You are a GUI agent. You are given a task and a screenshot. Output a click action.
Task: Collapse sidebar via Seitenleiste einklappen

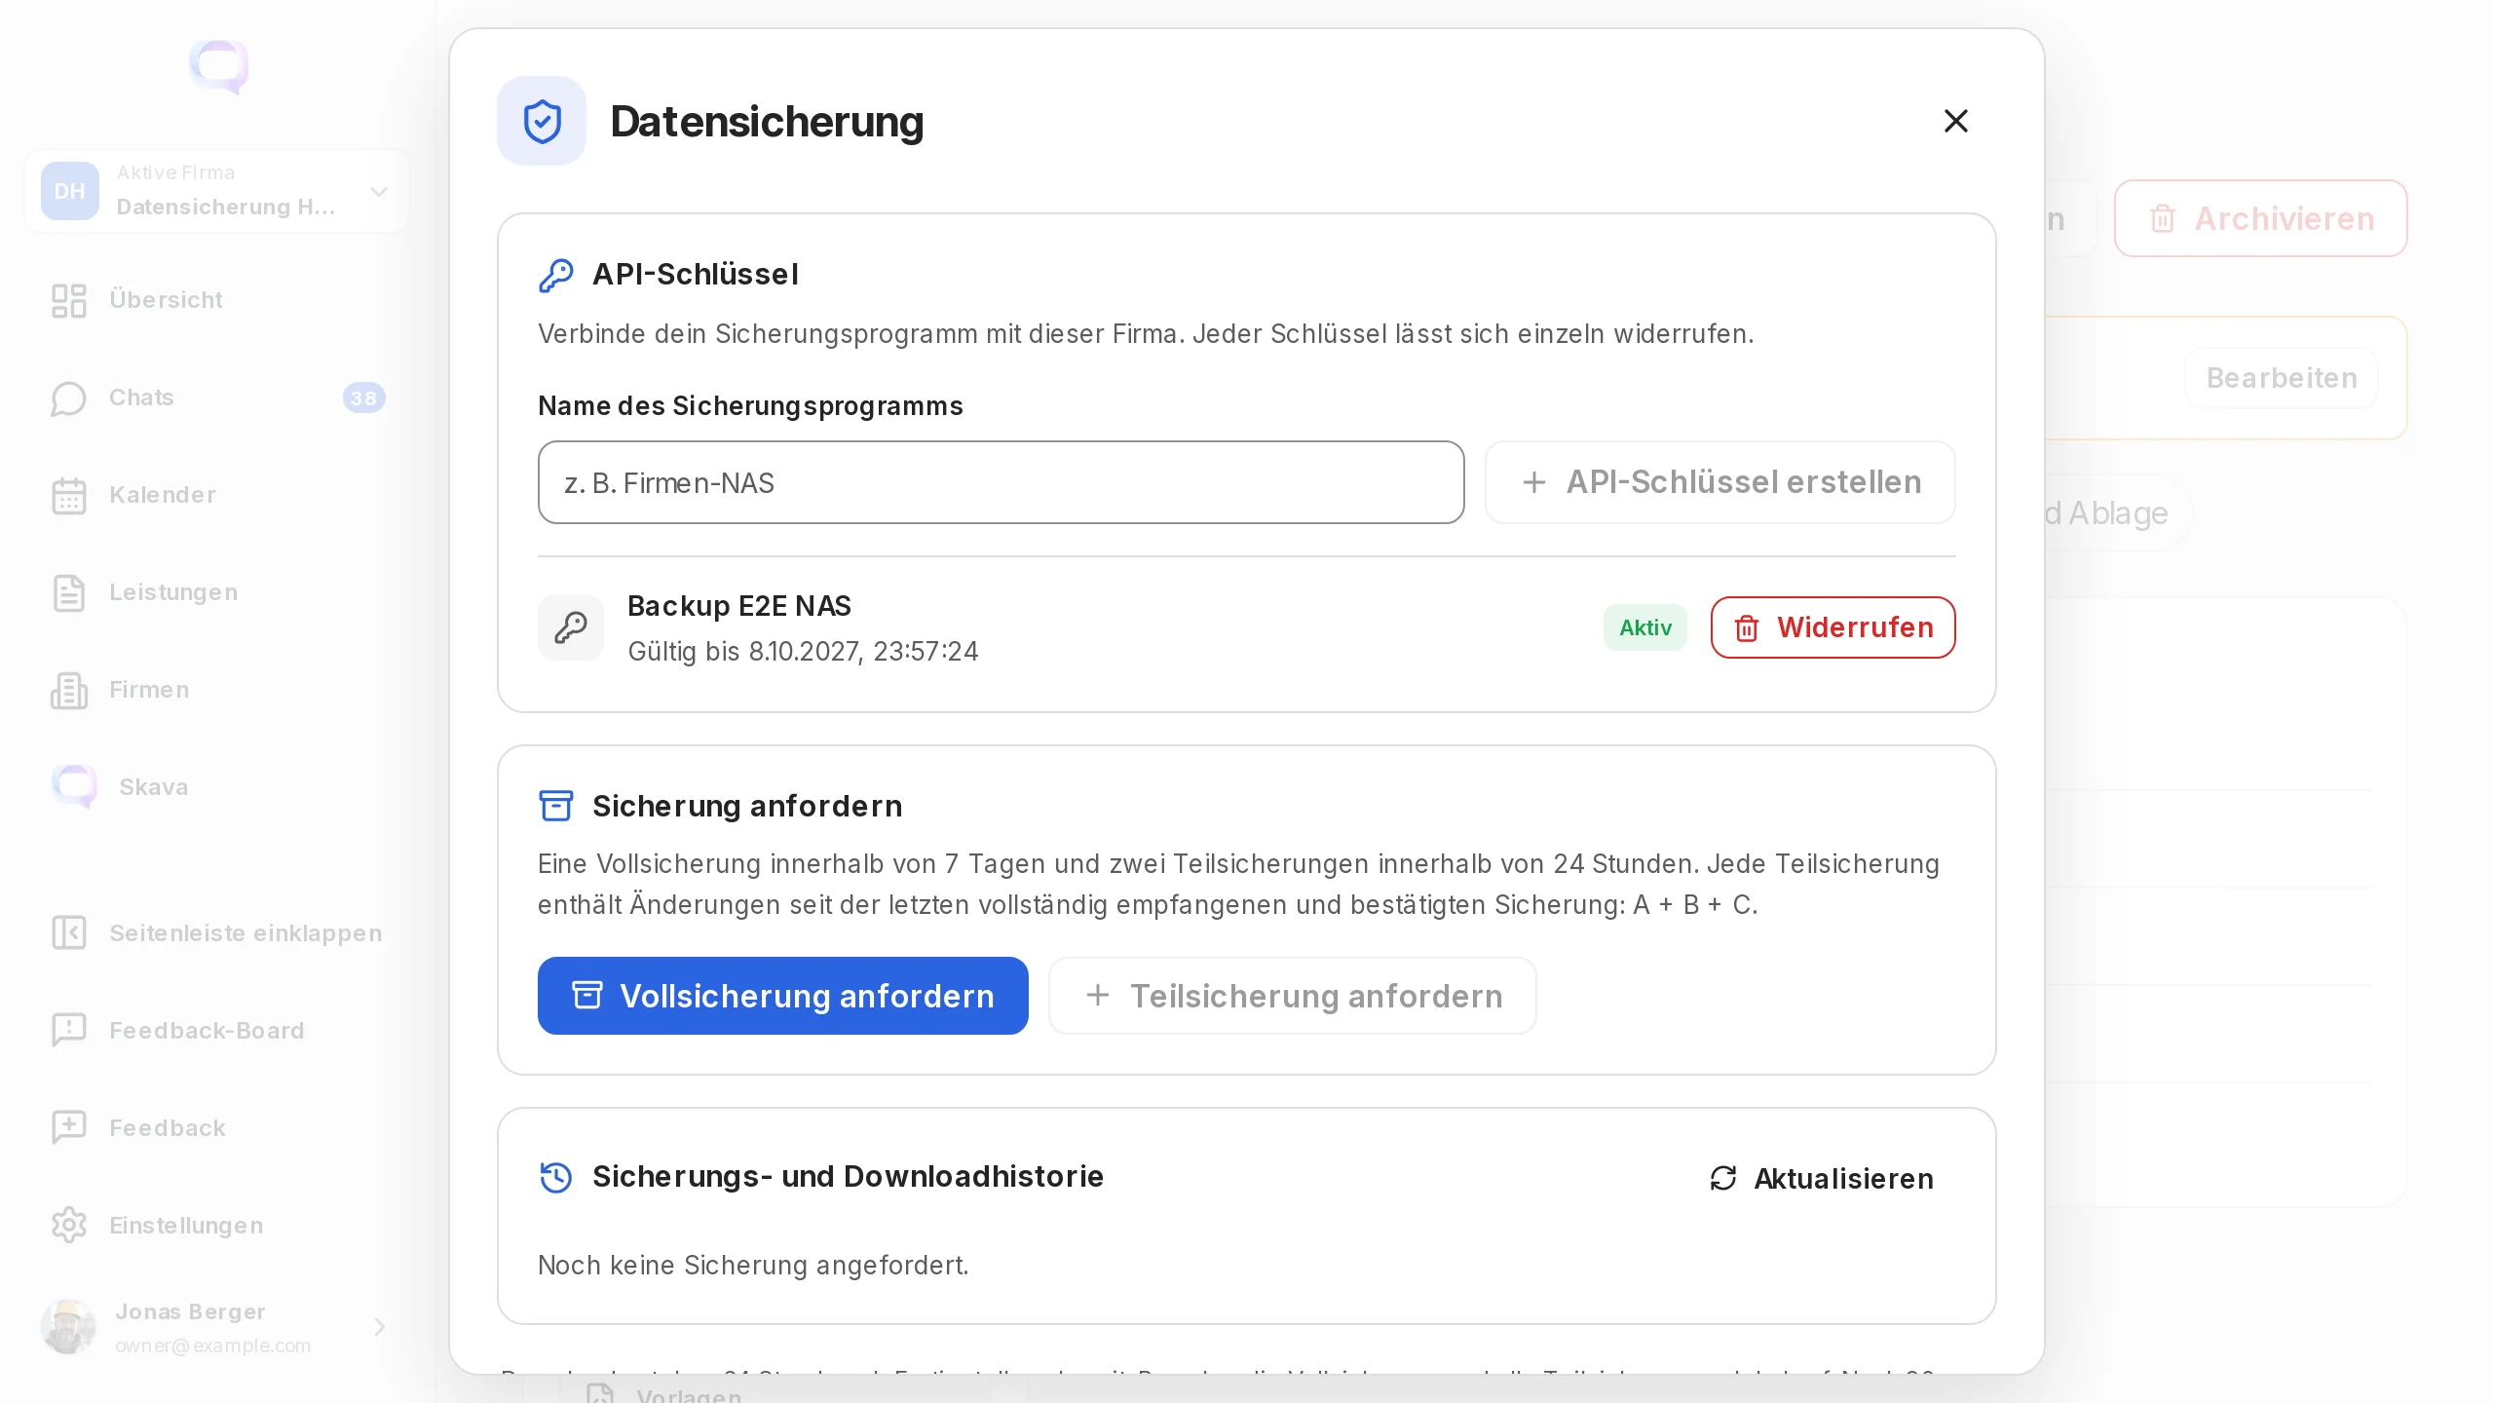216,933
